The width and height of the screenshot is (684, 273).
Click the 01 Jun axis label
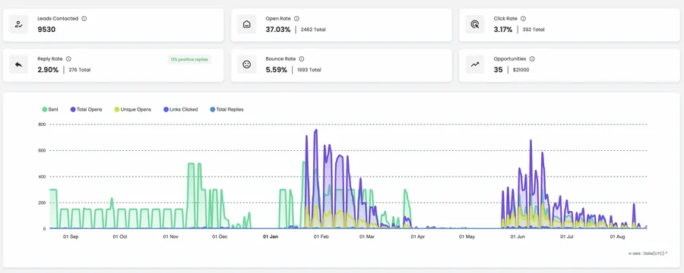(518, 237)
